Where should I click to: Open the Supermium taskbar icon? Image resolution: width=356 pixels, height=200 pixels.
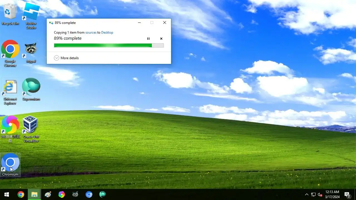(x=102, y=194)
